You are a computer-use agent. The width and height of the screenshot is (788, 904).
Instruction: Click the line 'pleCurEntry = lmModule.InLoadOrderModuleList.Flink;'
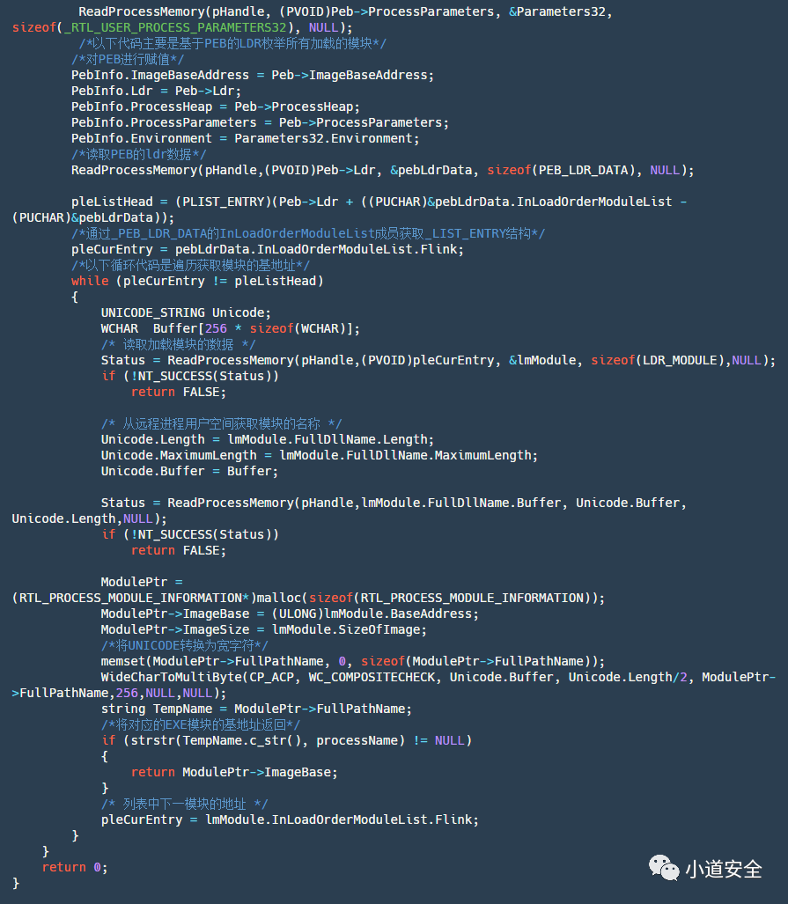(x=290, y=819)
